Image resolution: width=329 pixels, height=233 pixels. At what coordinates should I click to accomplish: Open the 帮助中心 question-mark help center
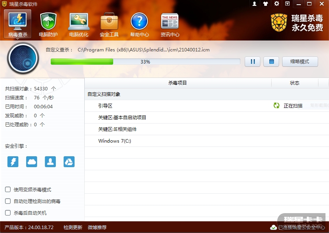coord(140,25)
